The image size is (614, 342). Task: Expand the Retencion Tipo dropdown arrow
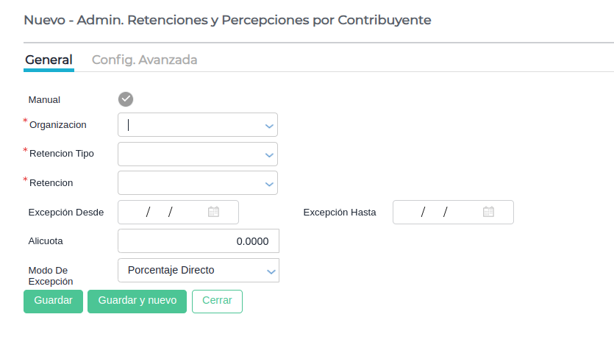(269, 154)
